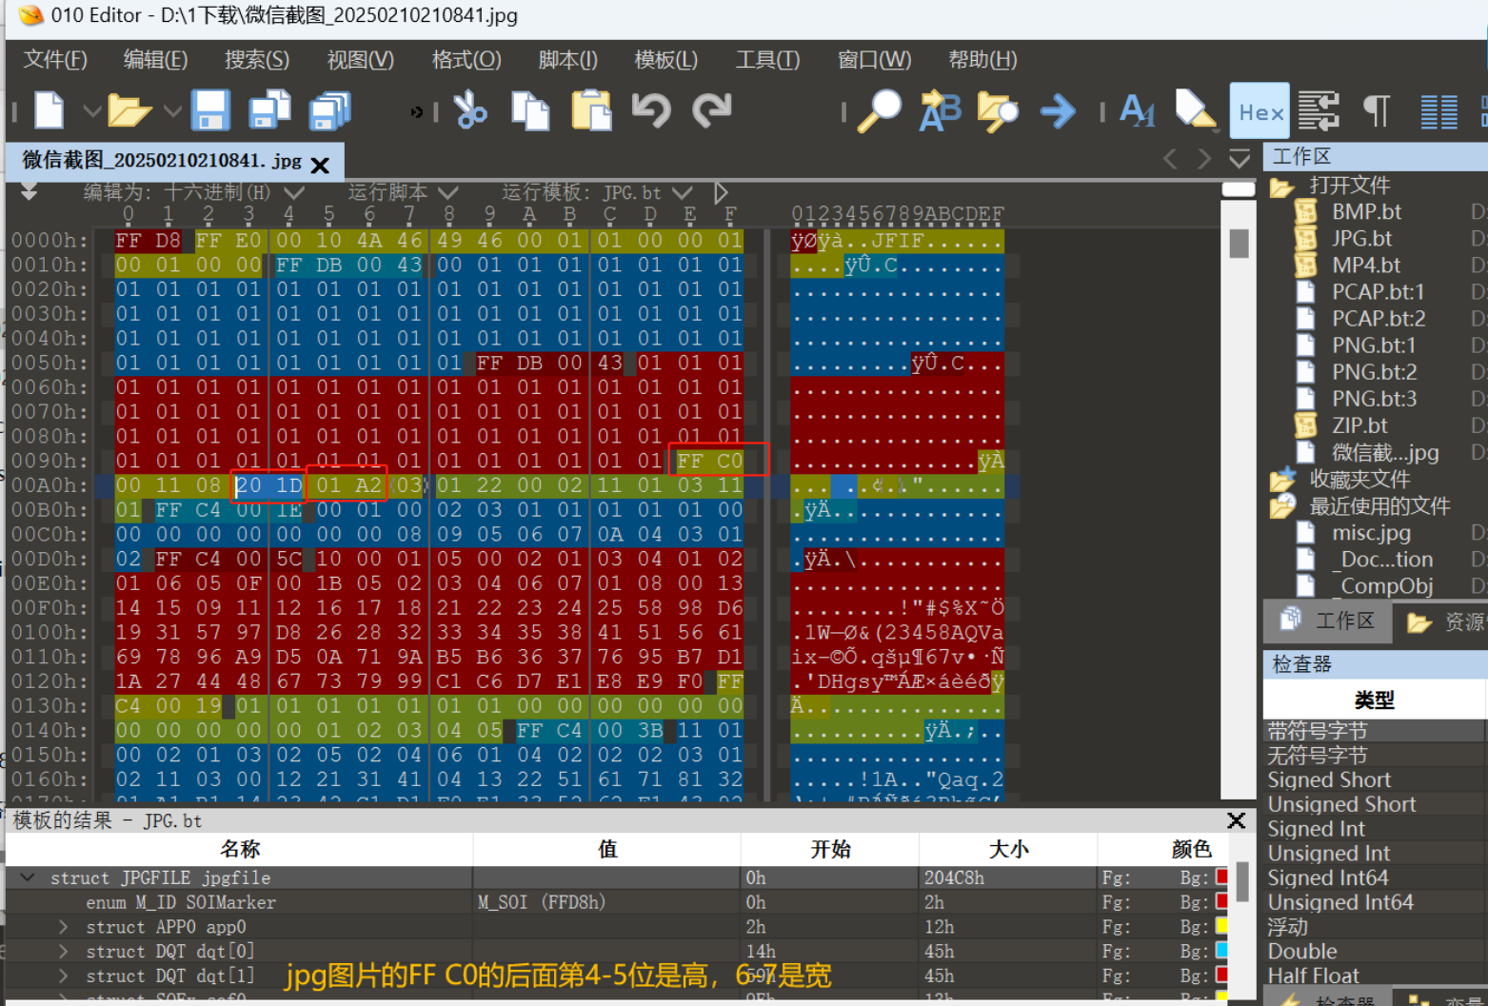Image resolution: width=1488 pixels, height=1006 pixels.
Task: Select JPG.bt in workspace list
Action: [1361, 238]
